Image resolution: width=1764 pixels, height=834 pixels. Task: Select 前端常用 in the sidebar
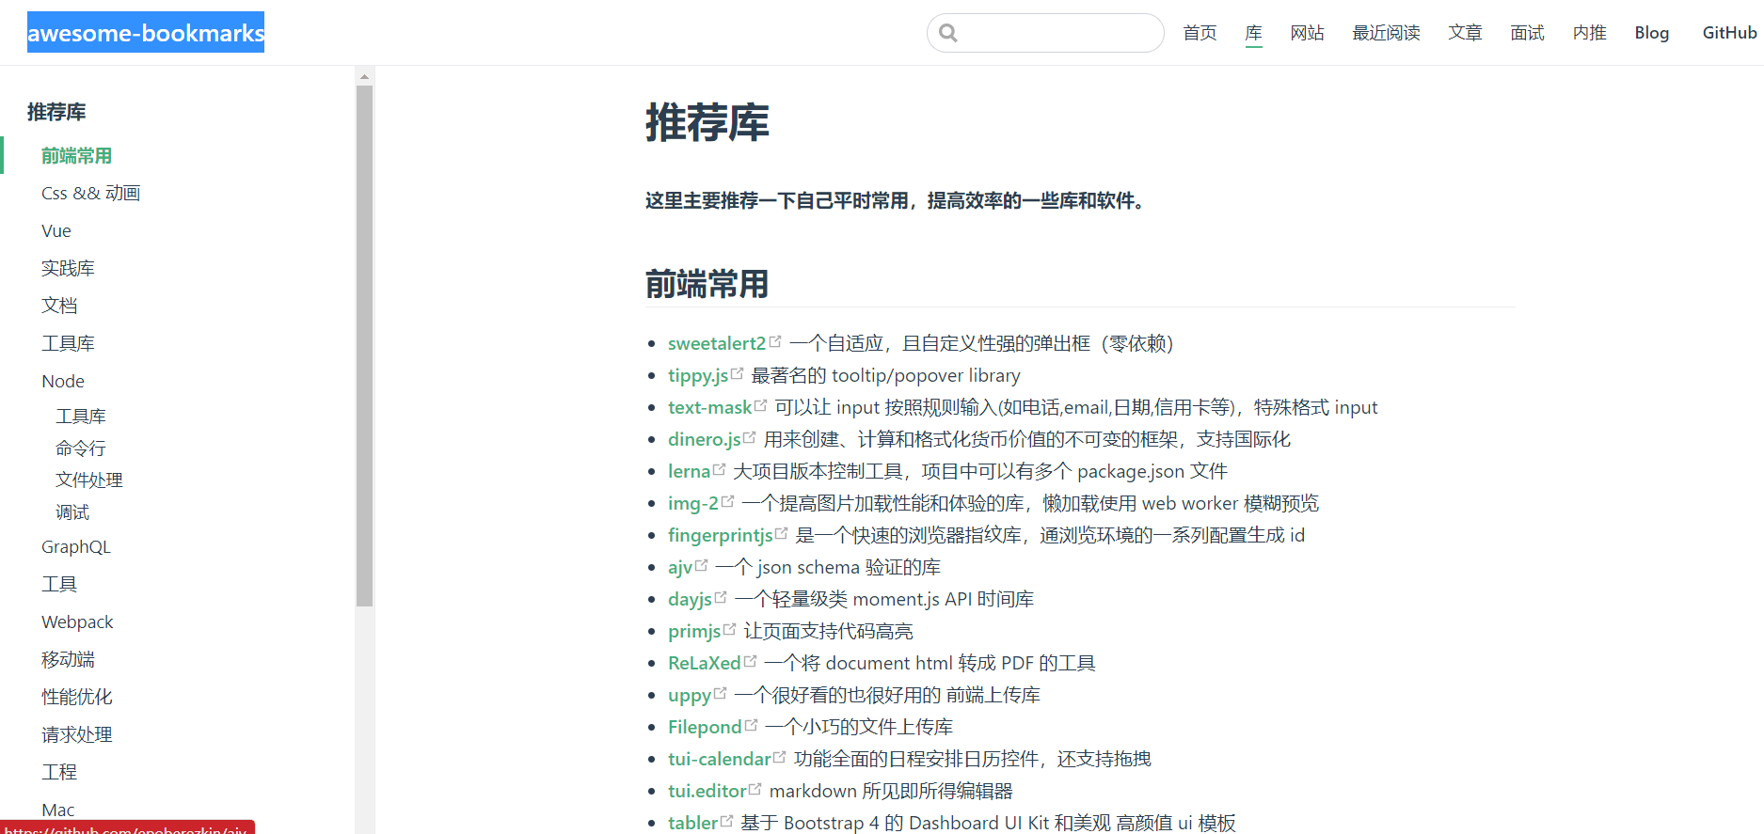[77, 155]
